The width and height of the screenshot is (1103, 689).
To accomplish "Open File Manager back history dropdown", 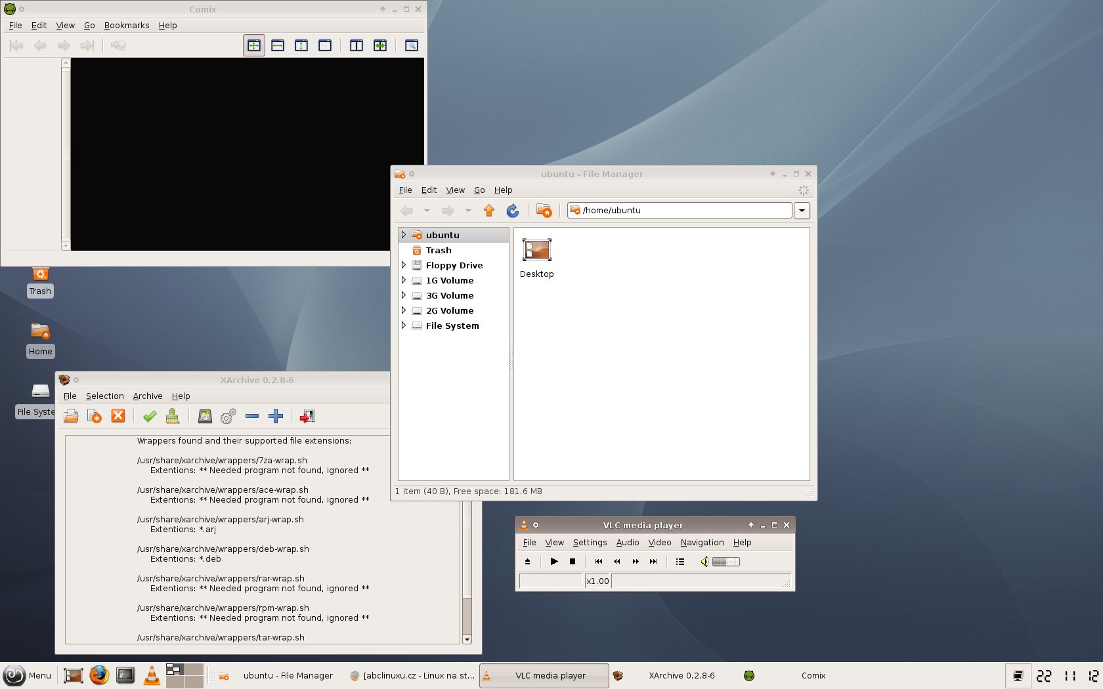I will (x=427, y=211).
